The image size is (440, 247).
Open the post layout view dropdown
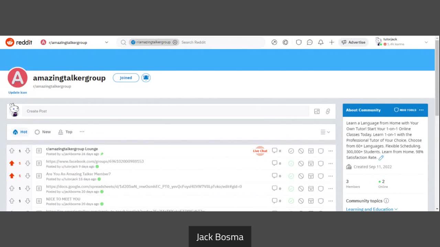click(325, 132)
